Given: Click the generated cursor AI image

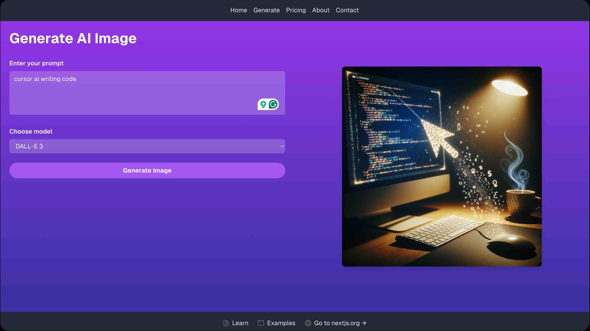Looking at the screenshot, I should [442, 167].
